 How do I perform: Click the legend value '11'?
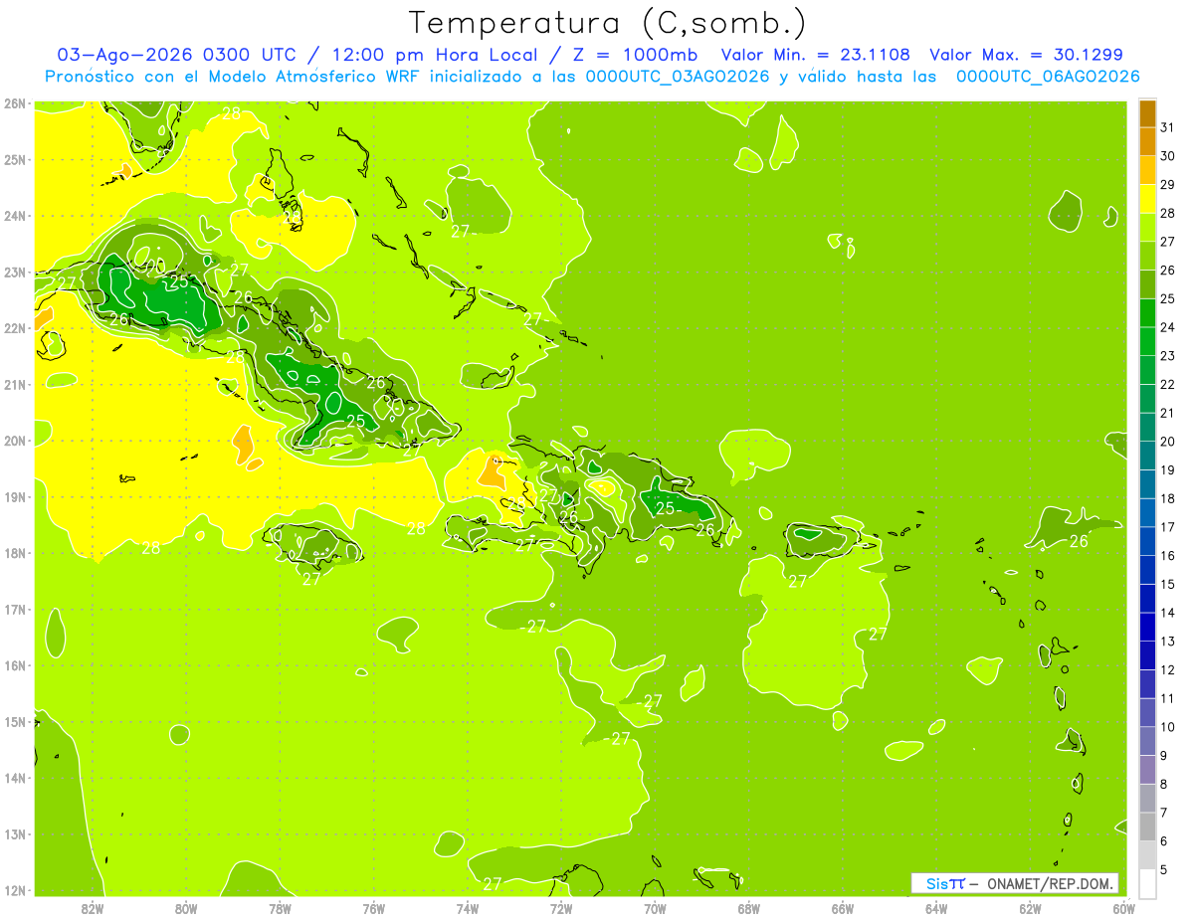click(x=1167, y=698)
